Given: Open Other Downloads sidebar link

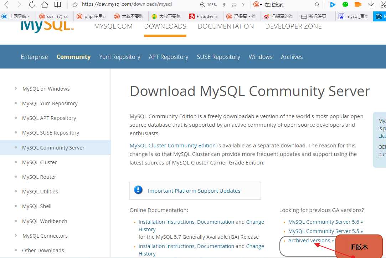Looking at the screenshot, I should coord(43,251).
